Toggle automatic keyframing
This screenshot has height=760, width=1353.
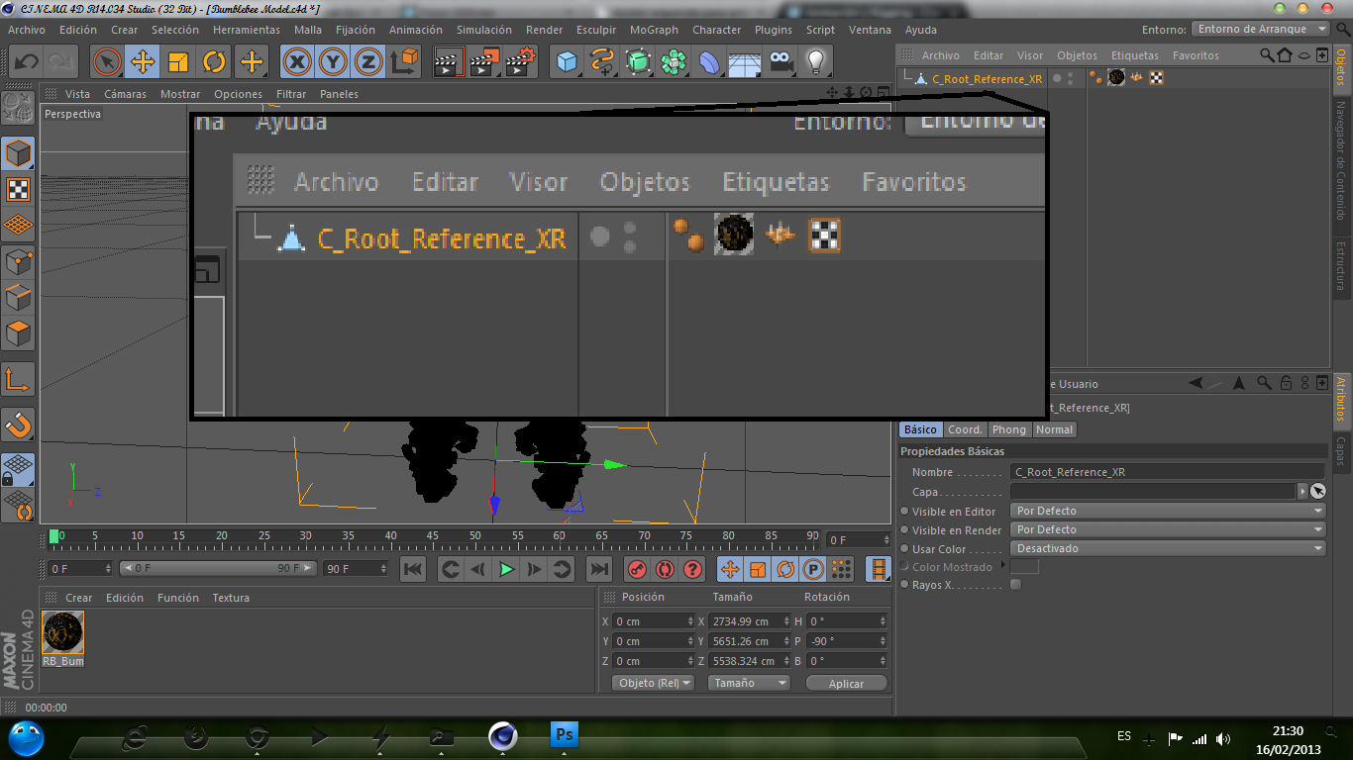coord(665,569)
